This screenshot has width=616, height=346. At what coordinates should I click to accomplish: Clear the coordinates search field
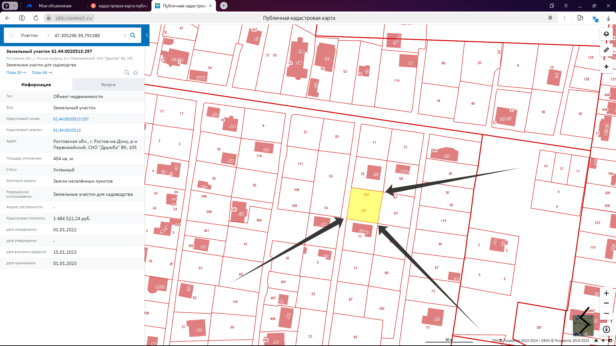click(125, 35)
